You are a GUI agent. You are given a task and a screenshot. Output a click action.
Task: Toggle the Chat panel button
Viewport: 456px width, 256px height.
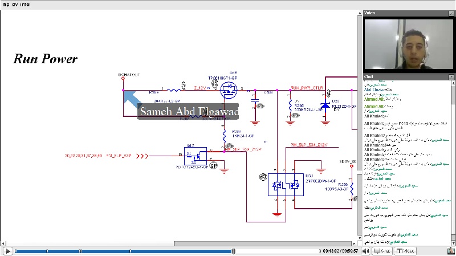click(382, 251)
